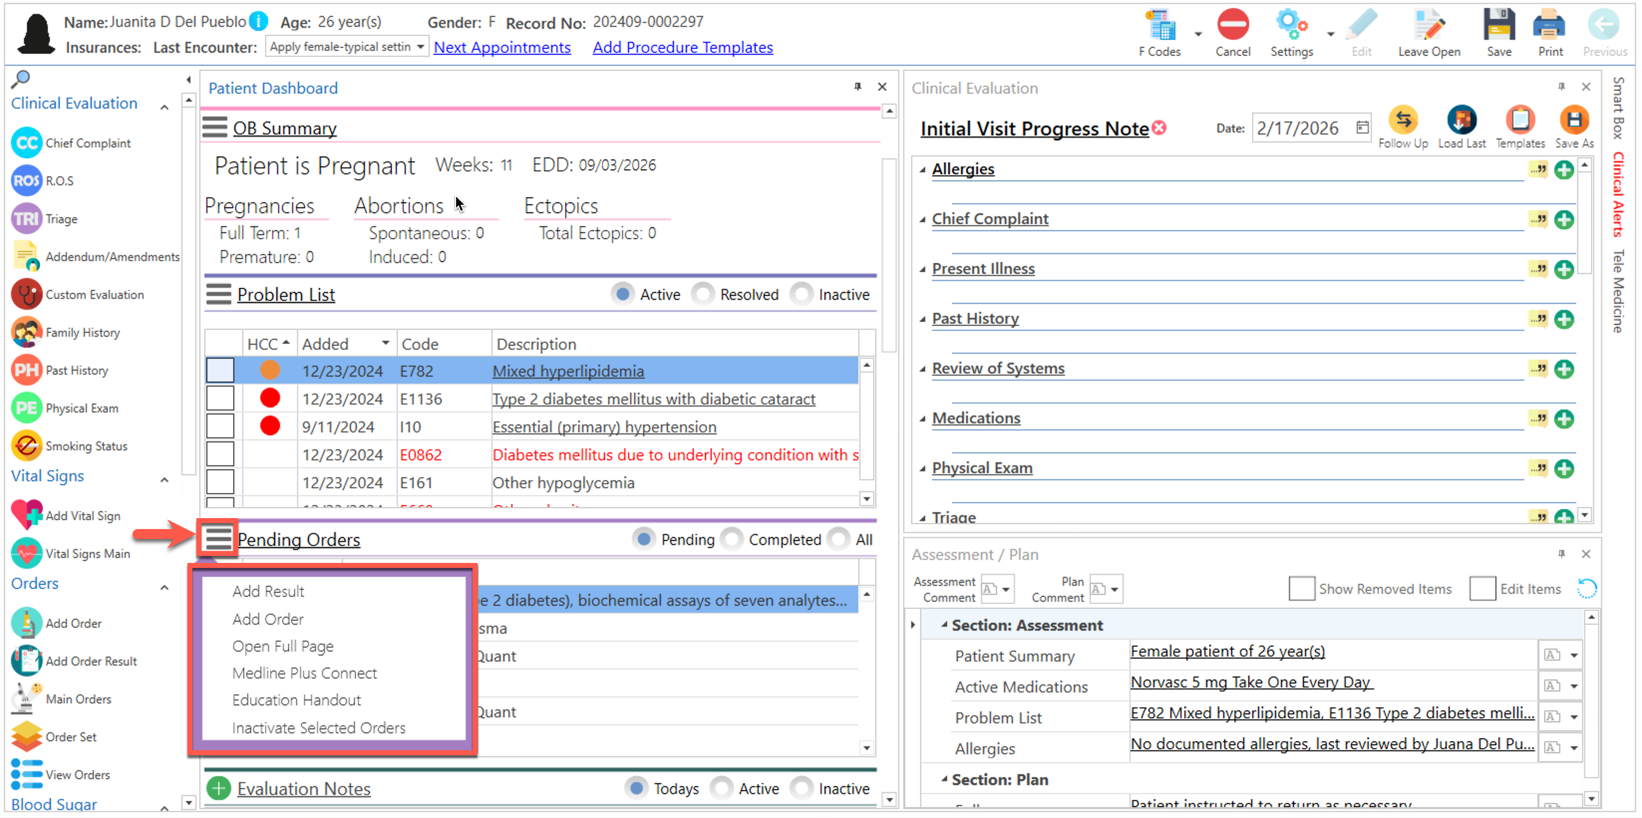Open the Next Appointments link
The height and width of the screenshot is (818, 1642).
[501, 47]
